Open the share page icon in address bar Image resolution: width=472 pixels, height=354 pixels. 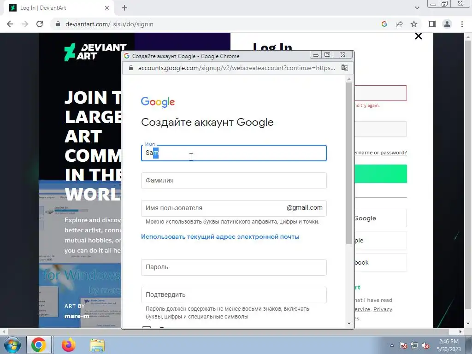[x=399, y=24]
